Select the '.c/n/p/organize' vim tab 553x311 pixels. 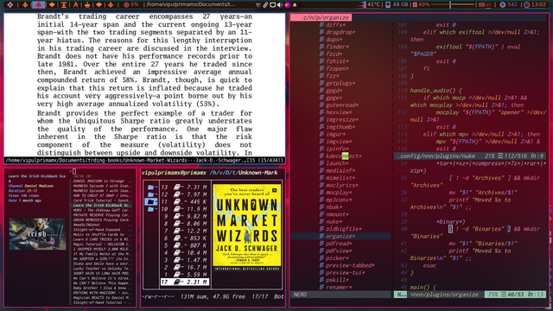(321, 17)
